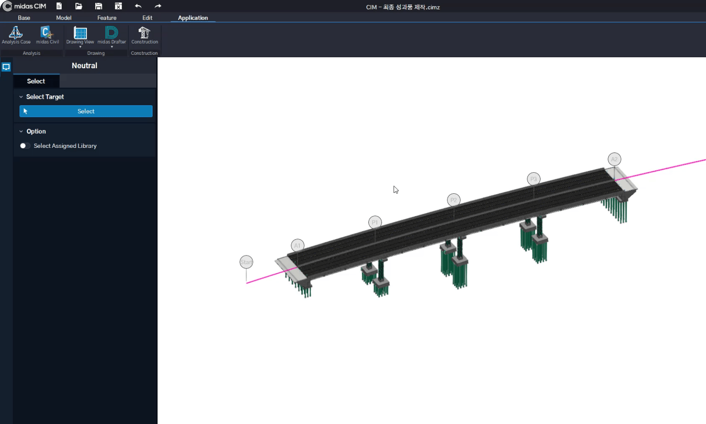Undo the last action
The height and width of the screenshot is (424, 706).
click(x=138, y=6)
